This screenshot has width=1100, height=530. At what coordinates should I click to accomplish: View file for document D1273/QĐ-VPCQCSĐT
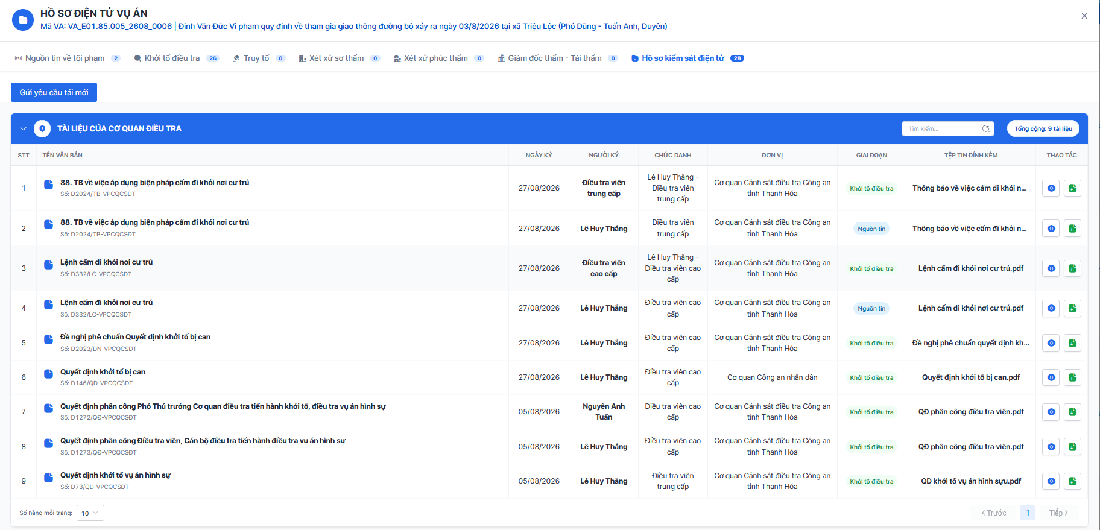tap(1051, 447)
